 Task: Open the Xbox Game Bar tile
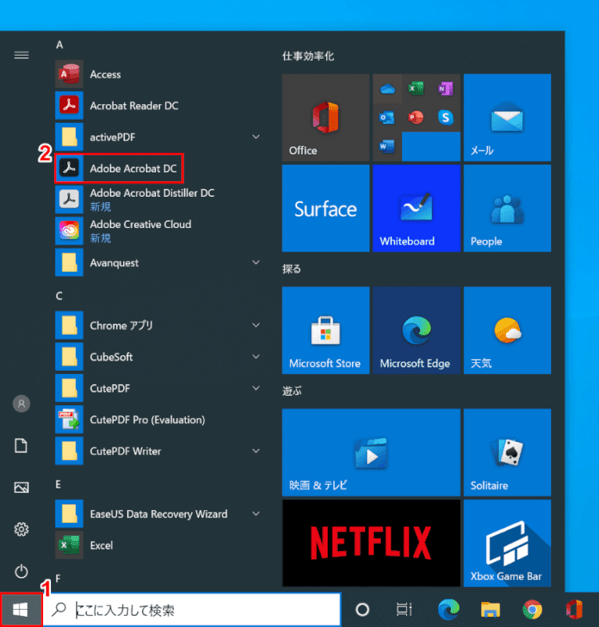click(x=507, y=543)
